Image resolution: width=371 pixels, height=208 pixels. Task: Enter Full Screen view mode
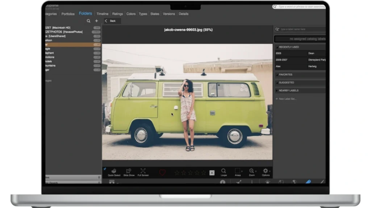click(143, 171)
